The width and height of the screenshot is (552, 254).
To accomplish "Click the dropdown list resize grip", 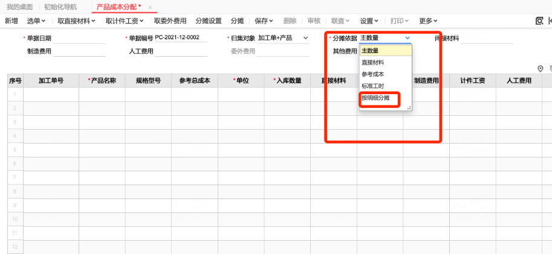I will pos(409,108).
